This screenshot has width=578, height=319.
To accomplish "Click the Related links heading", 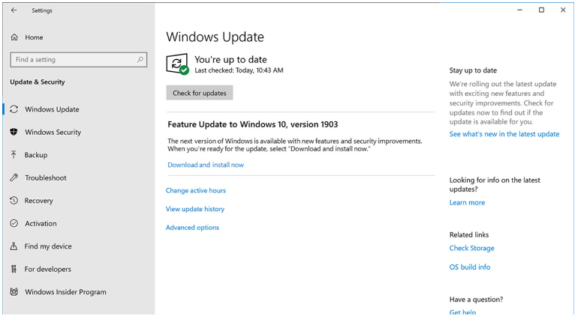I will click(469, 234).
